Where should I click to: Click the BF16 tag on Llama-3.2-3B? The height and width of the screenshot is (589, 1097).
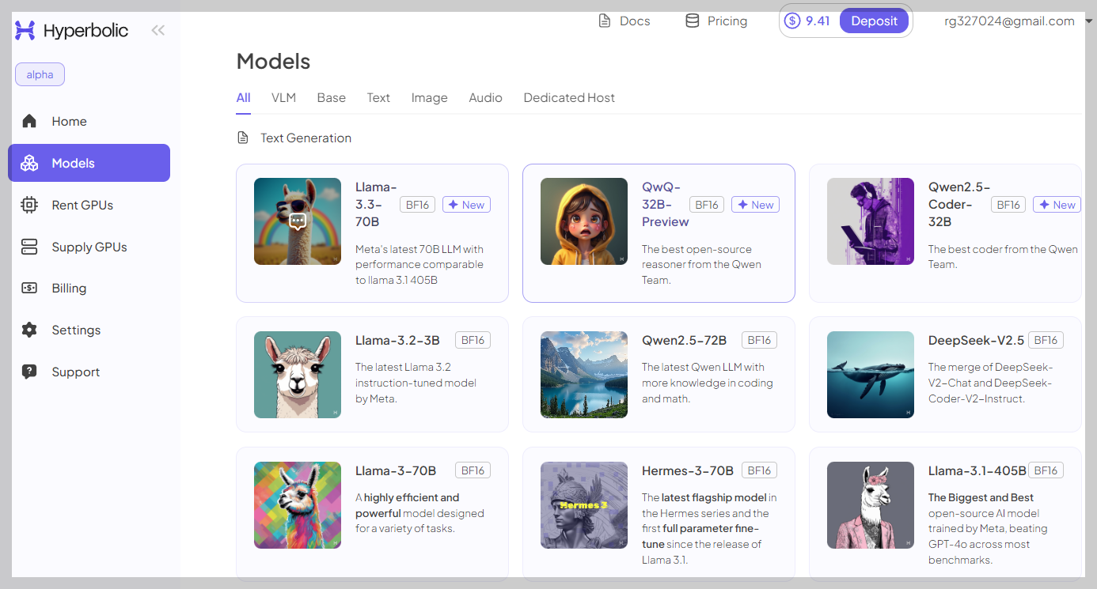(x=473, y=340)
